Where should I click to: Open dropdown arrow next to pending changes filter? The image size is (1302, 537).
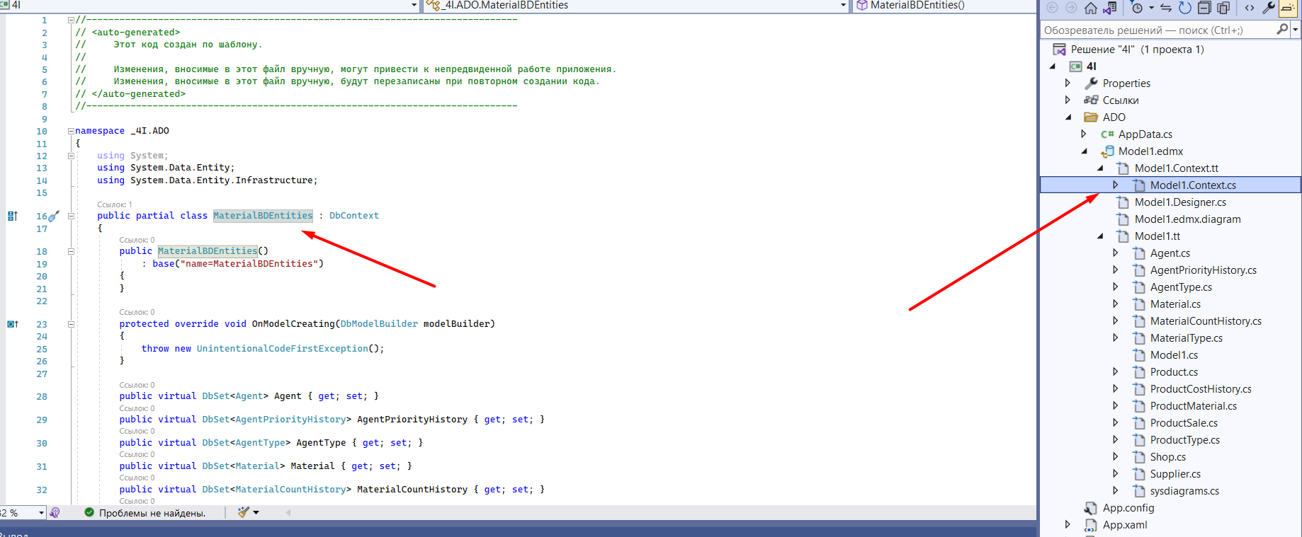coord(1151,8)
